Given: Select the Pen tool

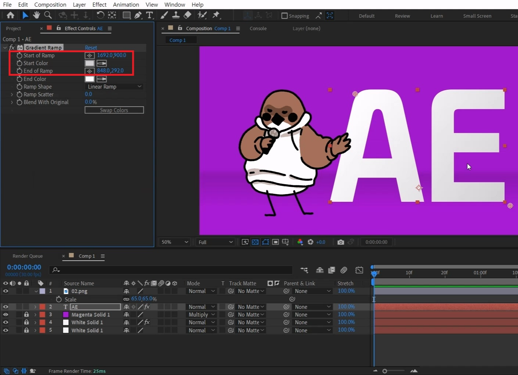Looking at the screenshot, I should [138, 15].
